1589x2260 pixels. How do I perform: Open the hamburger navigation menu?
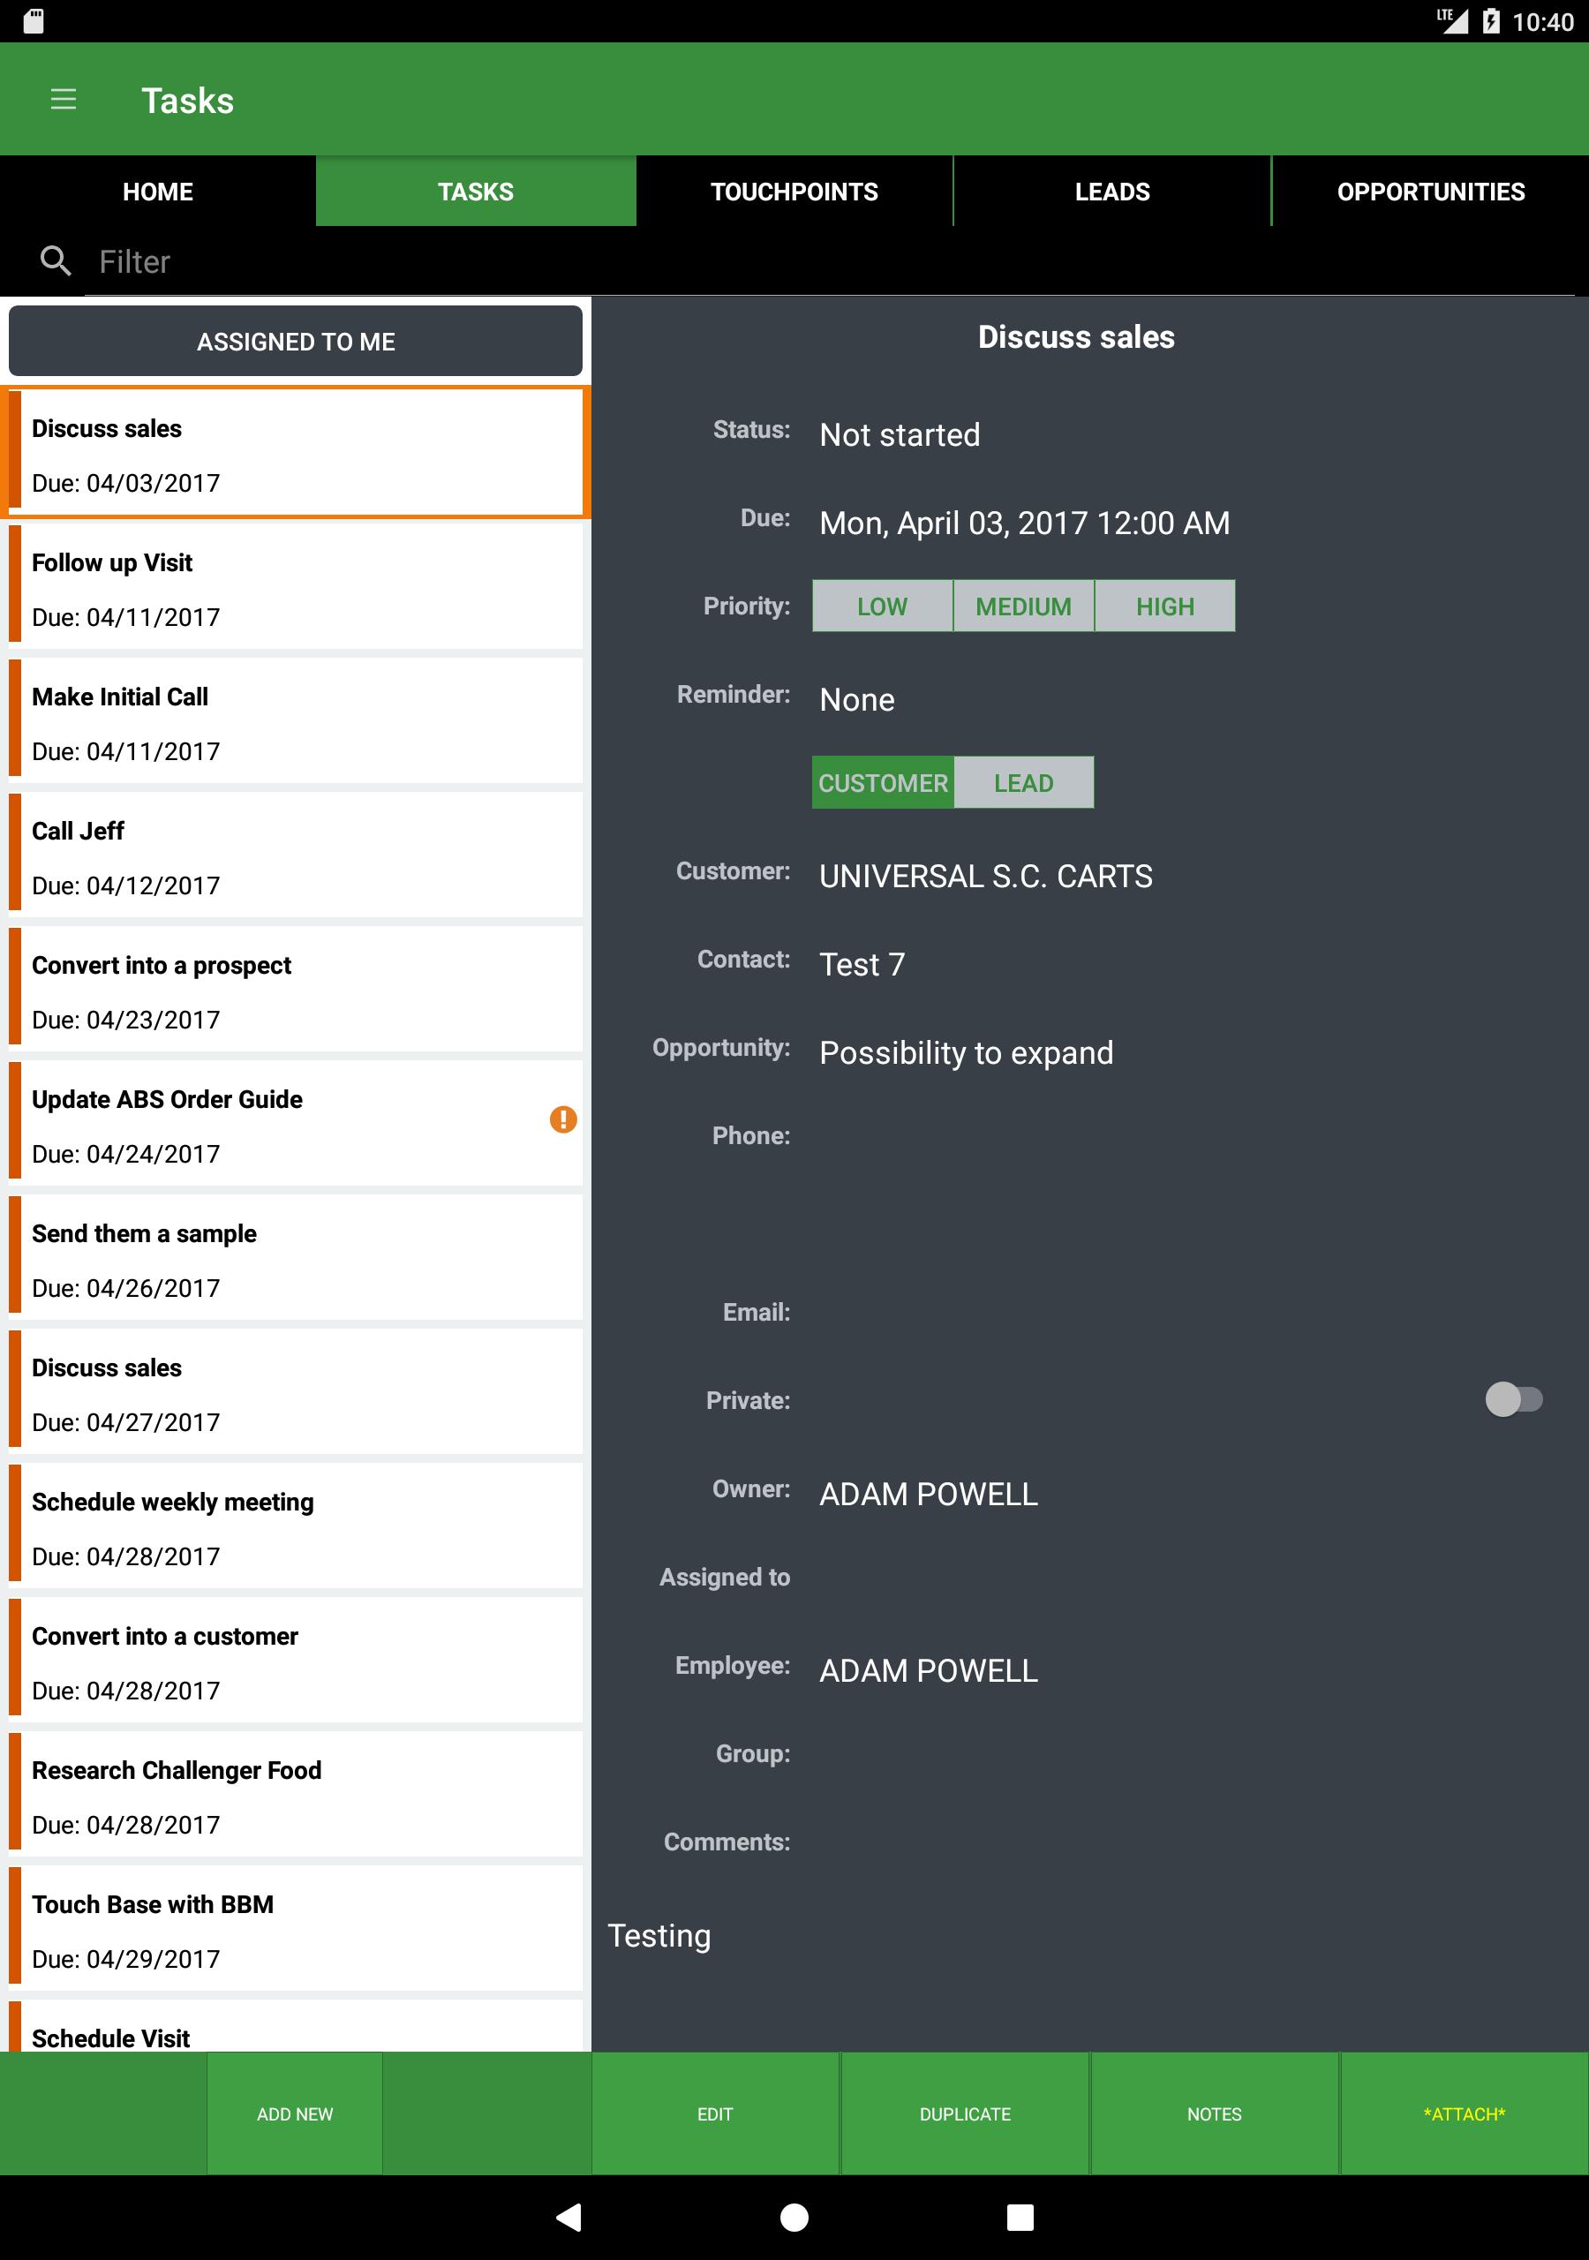point(63,100)
